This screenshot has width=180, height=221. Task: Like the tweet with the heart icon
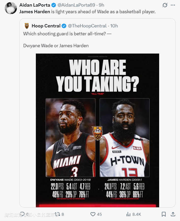coord(93,214)
